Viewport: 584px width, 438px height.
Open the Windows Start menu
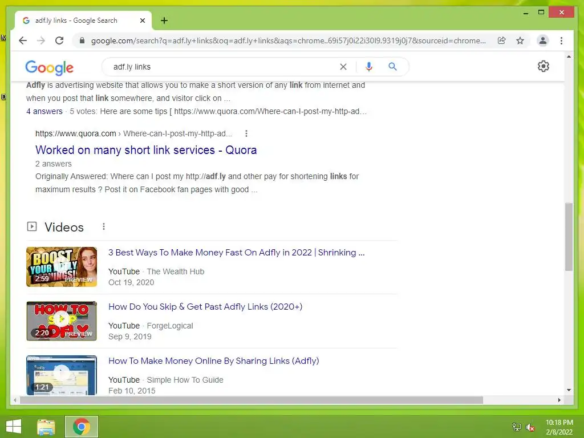coord(14,427)
